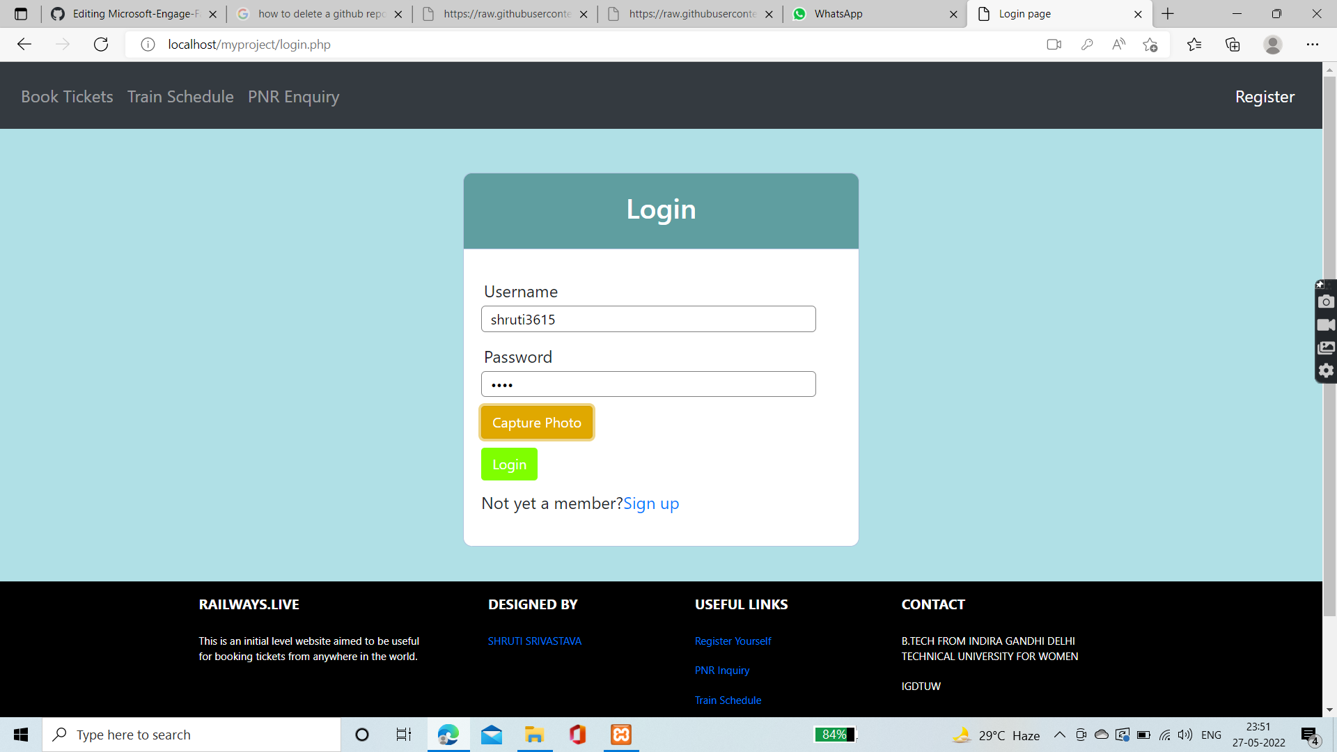
Task: Open Train Schedule from navigation bar
Action: [180, 97]
